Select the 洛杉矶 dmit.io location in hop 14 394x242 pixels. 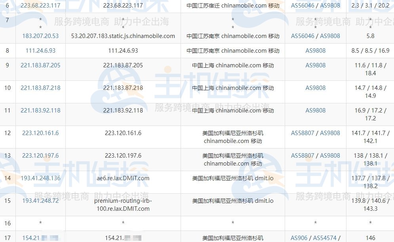point(233,178)
